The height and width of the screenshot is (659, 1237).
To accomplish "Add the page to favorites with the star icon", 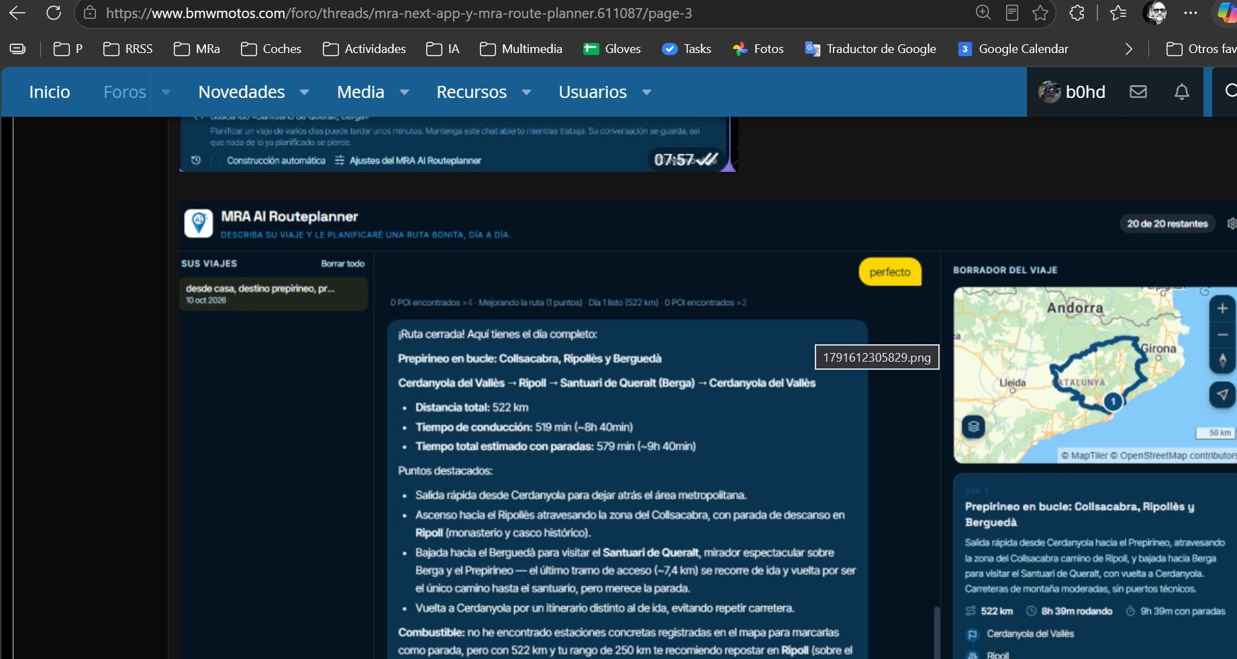I will [x=1040, y=13].
